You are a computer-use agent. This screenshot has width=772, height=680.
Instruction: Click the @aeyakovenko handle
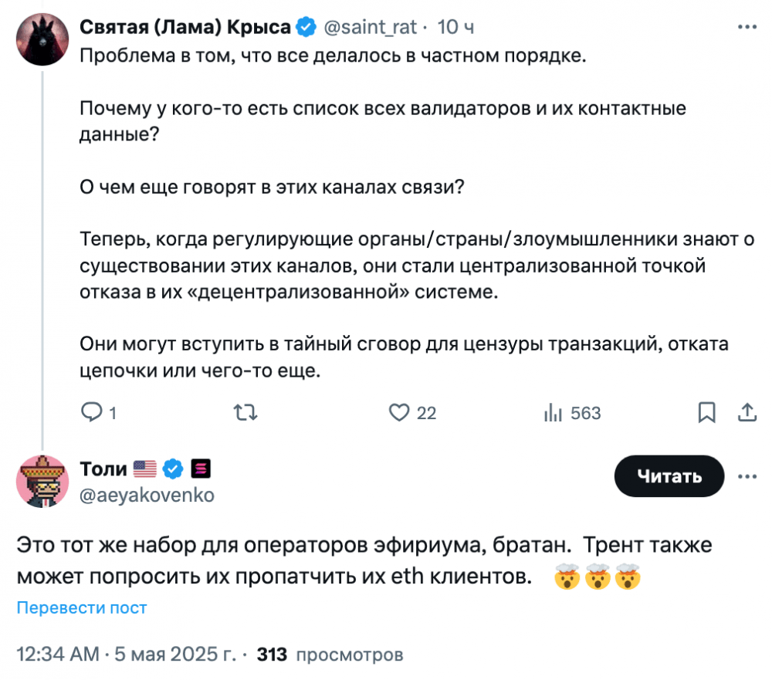[x=147, y=495]
